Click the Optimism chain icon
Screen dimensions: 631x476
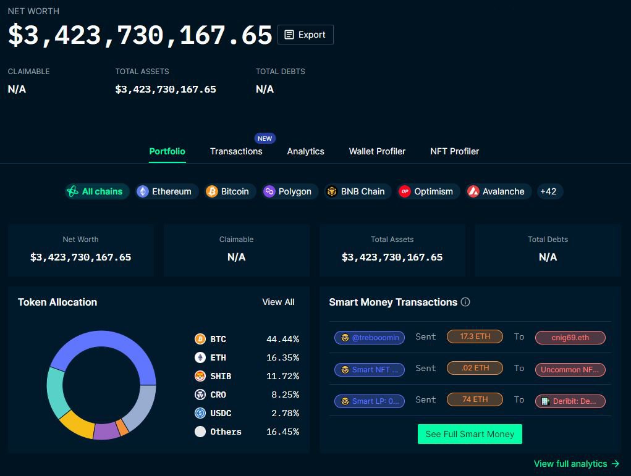(405, 191)
